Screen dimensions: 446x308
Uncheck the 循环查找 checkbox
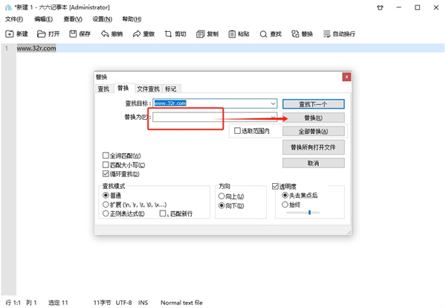point(106,174)
